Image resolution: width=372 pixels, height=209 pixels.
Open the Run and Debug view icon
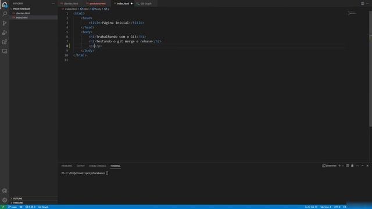(x=5, y=33)
